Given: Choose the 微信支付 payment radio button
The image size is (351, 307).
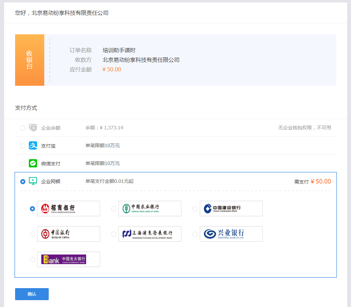Looking at the screenshot, I should tap(23, 164).
